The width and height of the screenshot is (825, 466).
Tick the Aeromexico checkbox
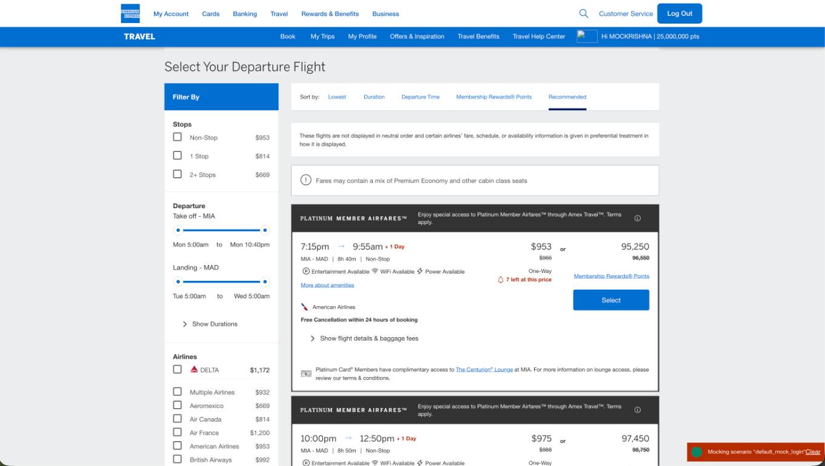(178, 405)
